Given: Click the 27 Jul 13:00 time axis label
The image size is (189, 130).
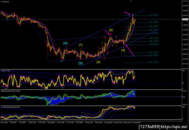Looking at the screenshot, I should pyautogui.click(x=70, y=122).
